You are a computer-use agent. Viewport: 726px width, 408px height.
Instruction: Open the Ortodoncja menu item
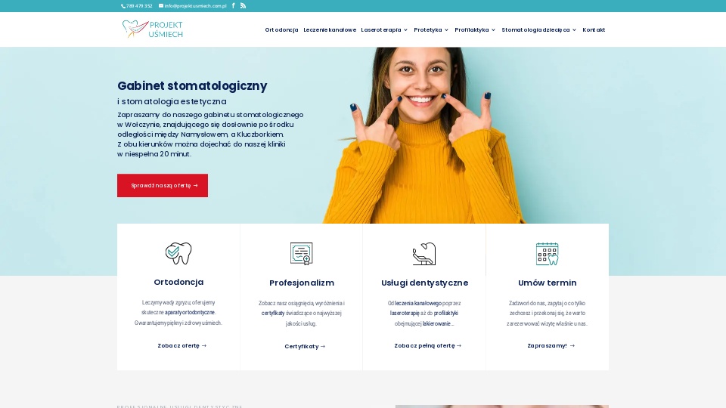point(281,29)
